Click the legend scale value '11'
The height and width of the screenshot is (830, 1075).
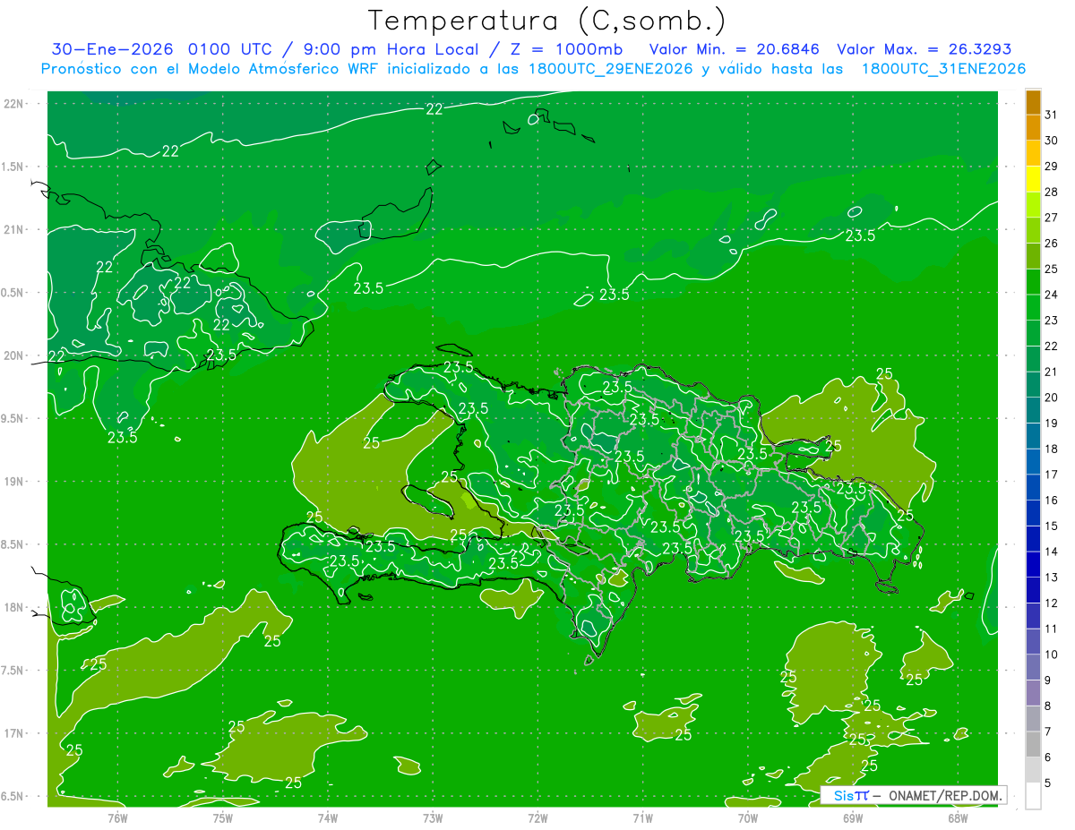coord(1051,629)
